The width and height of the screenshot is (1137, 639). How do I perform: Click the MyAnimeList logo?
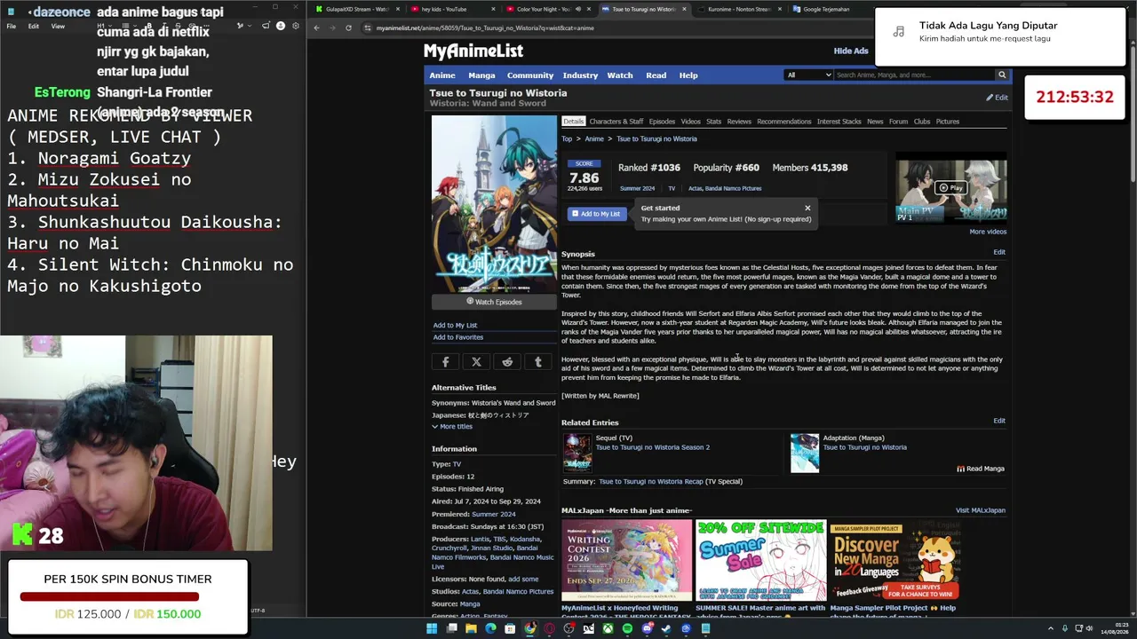pos(473,51)
